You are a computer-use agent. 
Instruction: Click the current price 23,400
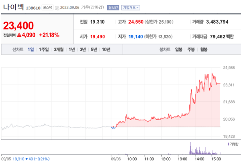(x=19, y=26)
